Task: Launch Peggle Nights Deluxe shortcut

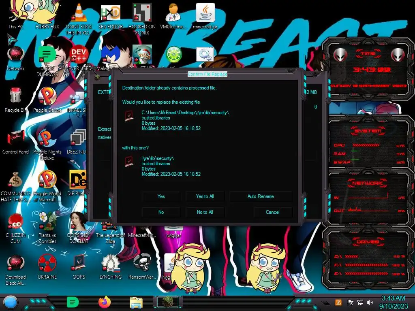Action: pos(47,138)
